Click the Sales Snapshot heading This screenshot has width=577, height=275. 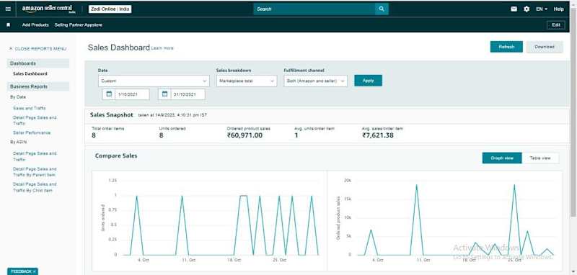point(112,115)
